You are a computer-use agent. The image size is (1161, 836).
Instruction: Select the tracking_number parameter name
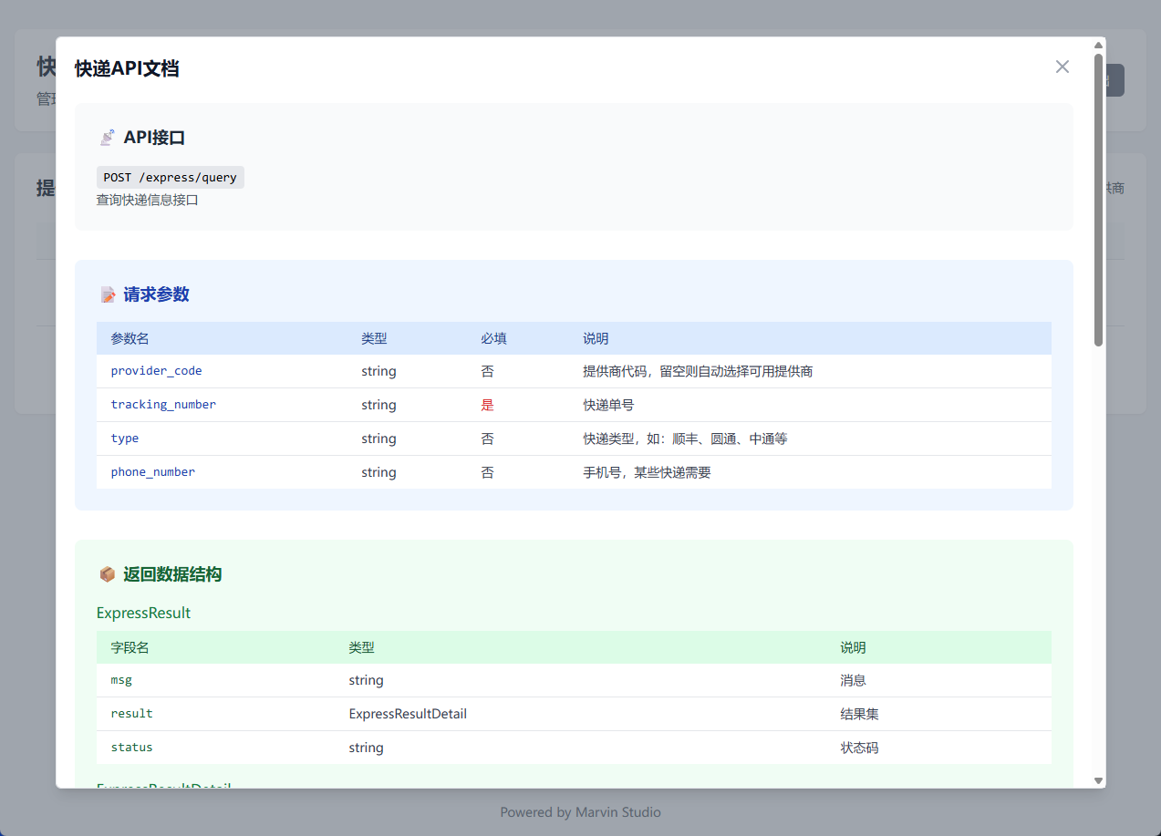tap(163, 405)
